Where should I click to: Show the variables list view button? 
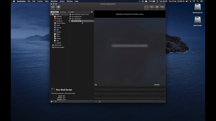(100, 102)
